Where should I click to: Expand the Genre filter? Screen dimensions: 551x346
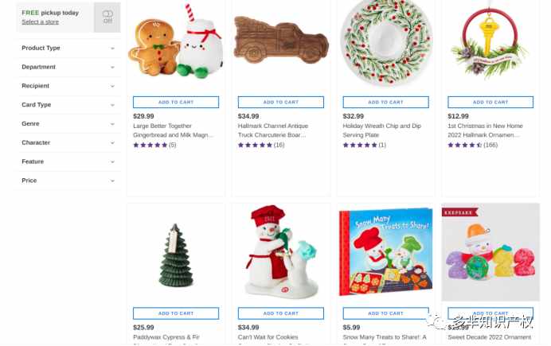68,124
